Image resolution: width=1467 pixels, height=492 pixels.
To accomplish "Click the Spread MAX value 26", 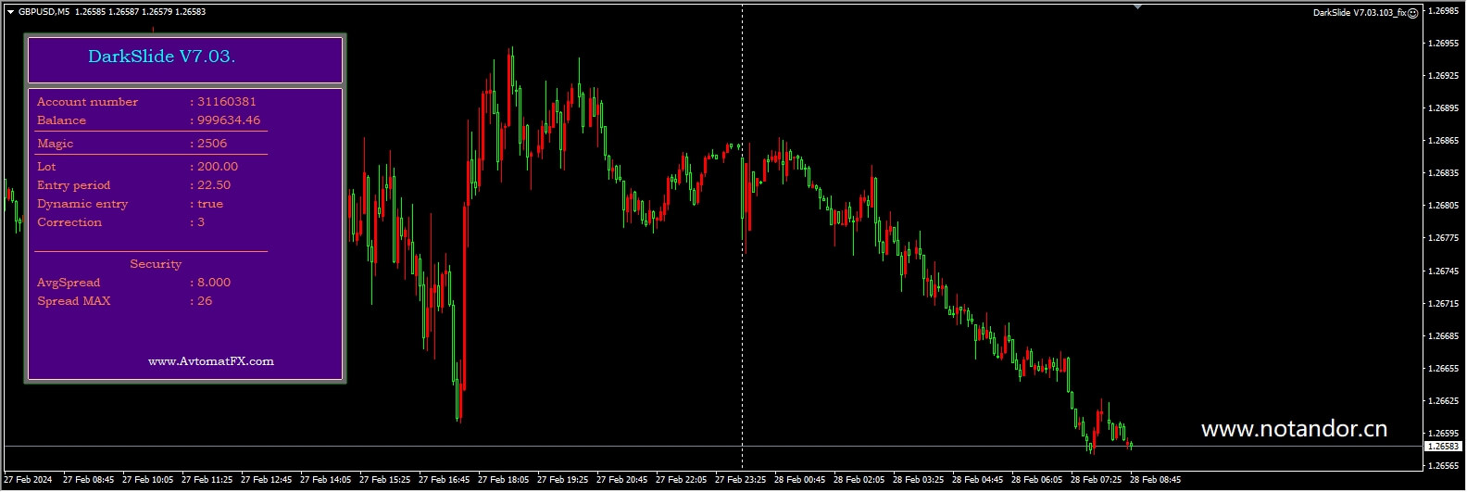I will pyautogui.click(x=205, y=301).
